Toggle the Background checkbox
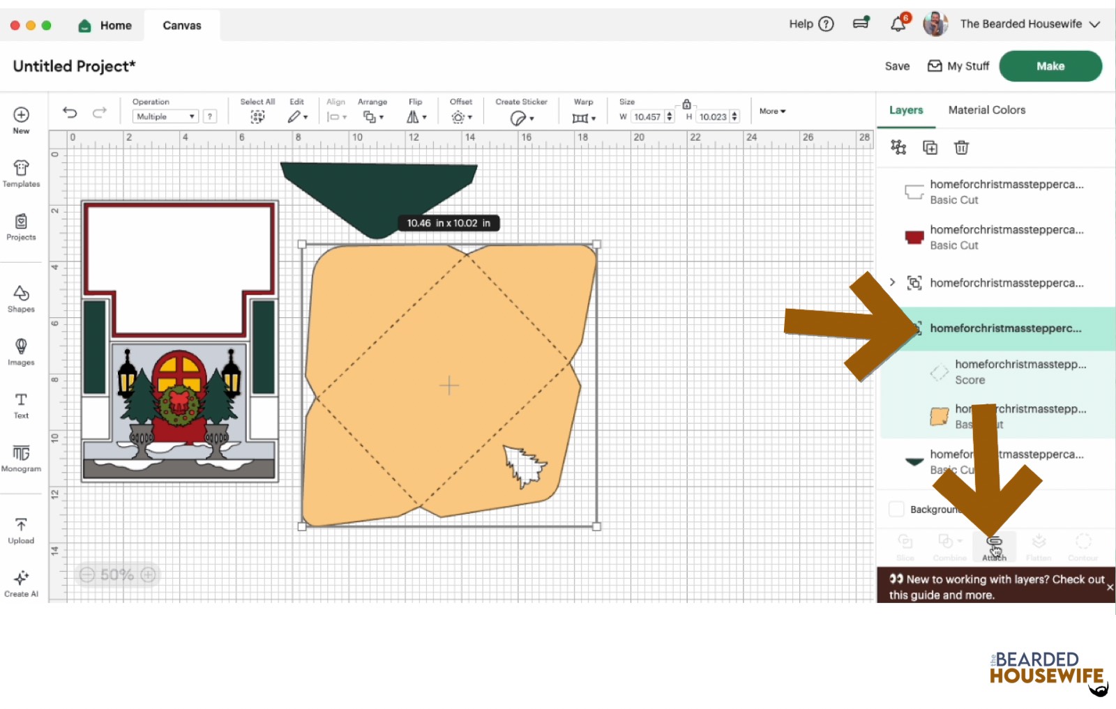The width and height of the screenshot is (1116, 709). 896,509
